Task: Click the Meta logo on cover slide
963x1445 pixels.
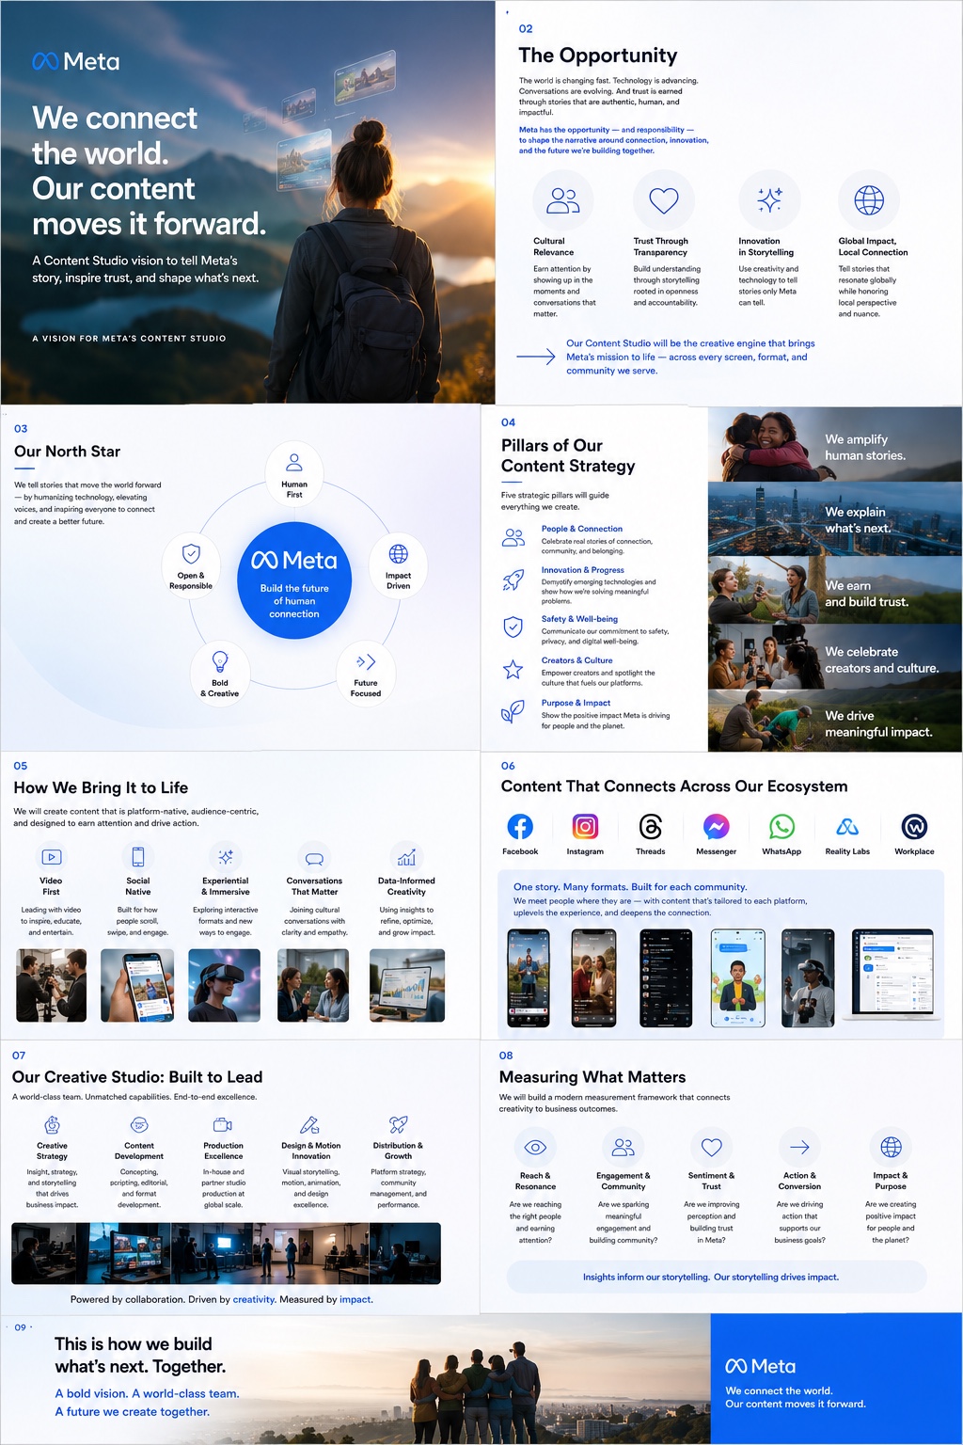Action: pos(76,62)
